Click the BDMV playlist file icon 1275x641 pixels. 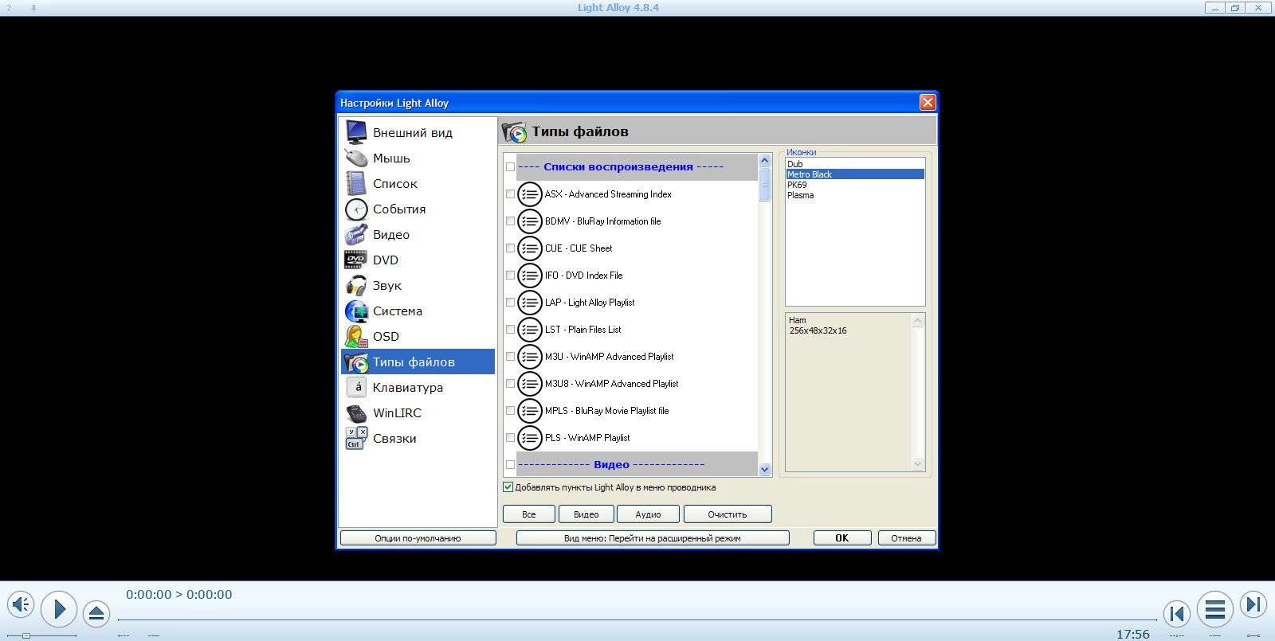pos(530,221)
